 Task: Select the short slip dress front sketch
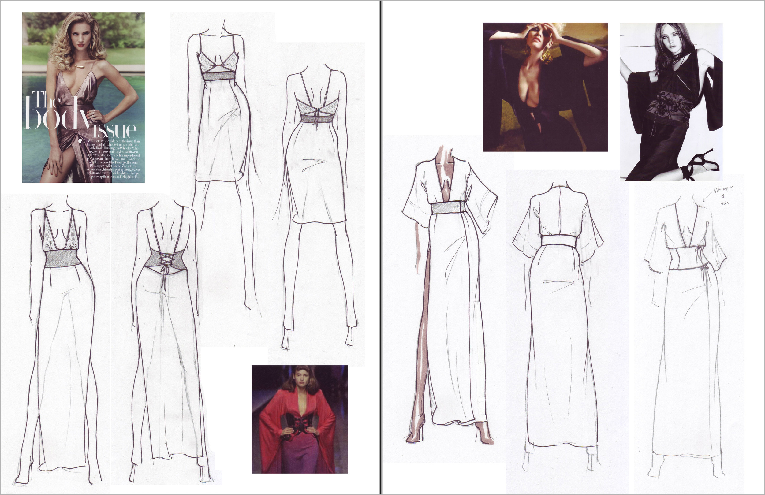pos(222,167)
